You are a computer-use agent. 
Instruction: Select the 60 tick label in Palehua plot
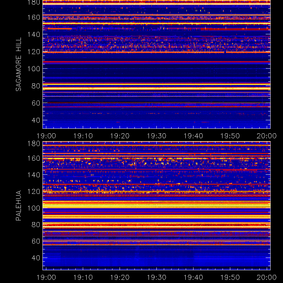(36, 241)
